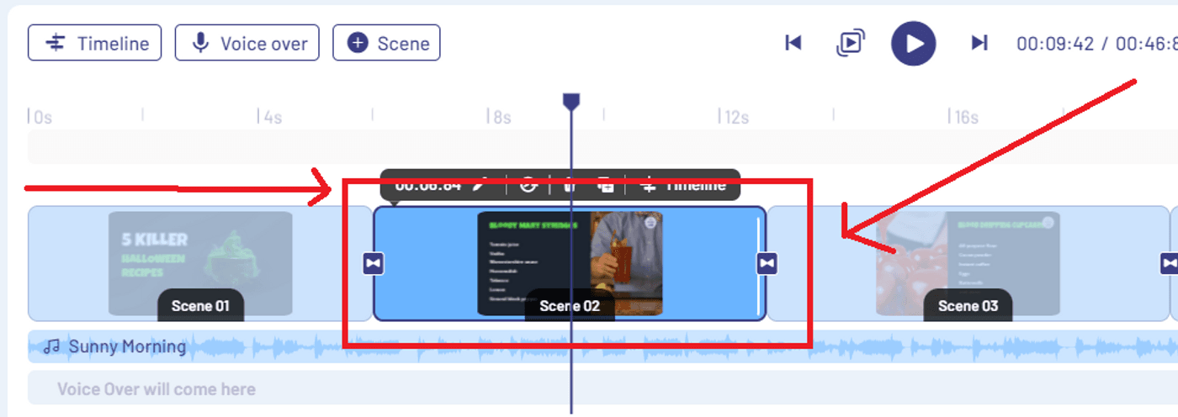Open transition between Scene 02 and Scene 03
The height and width of the screenshot is (417, 1178).
coord(767,264)
